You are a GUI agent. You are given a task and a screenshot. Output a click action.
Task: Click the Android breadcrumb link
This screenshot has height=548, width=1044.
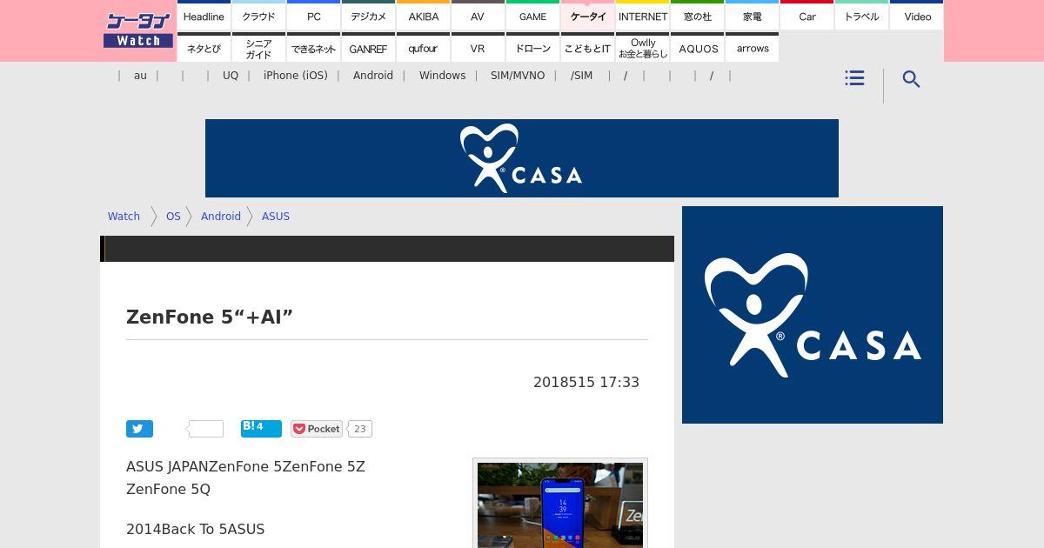[x=221, y=217]
